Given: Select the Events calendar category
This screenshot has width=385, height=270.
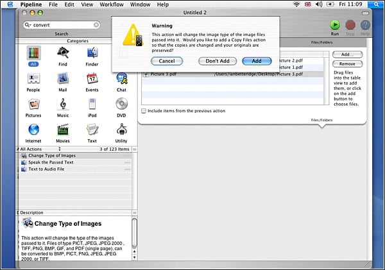Looking at the screenshot, I should [92, 79].
